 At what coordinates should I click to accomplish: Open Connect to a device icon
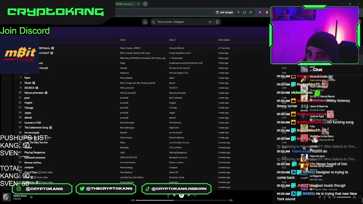330,197
